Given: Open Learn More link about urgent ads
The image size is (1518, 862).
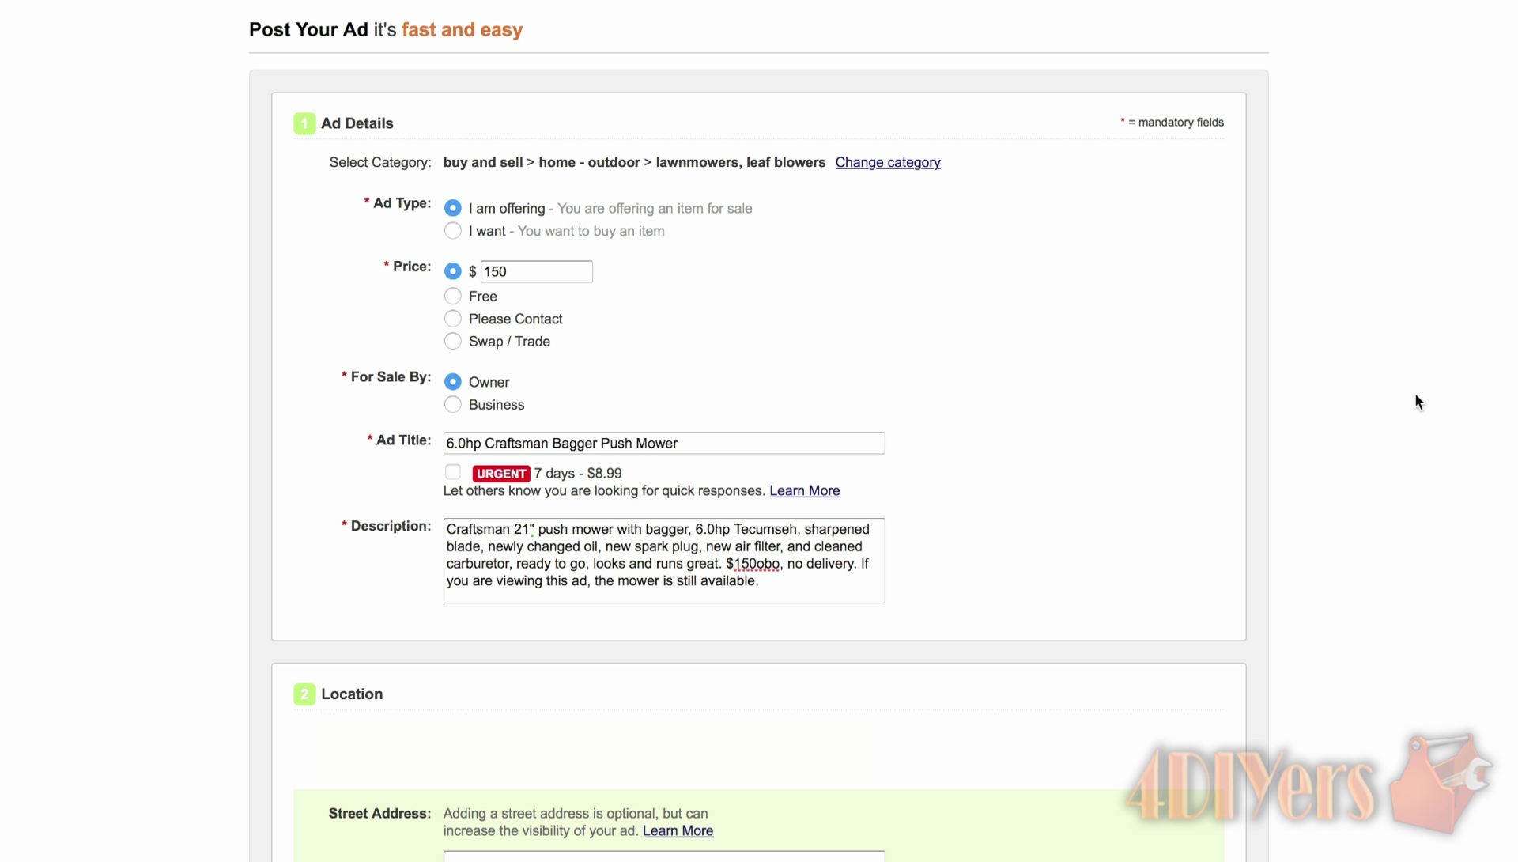Looking at the screenshot, I should tap(804, 490).
